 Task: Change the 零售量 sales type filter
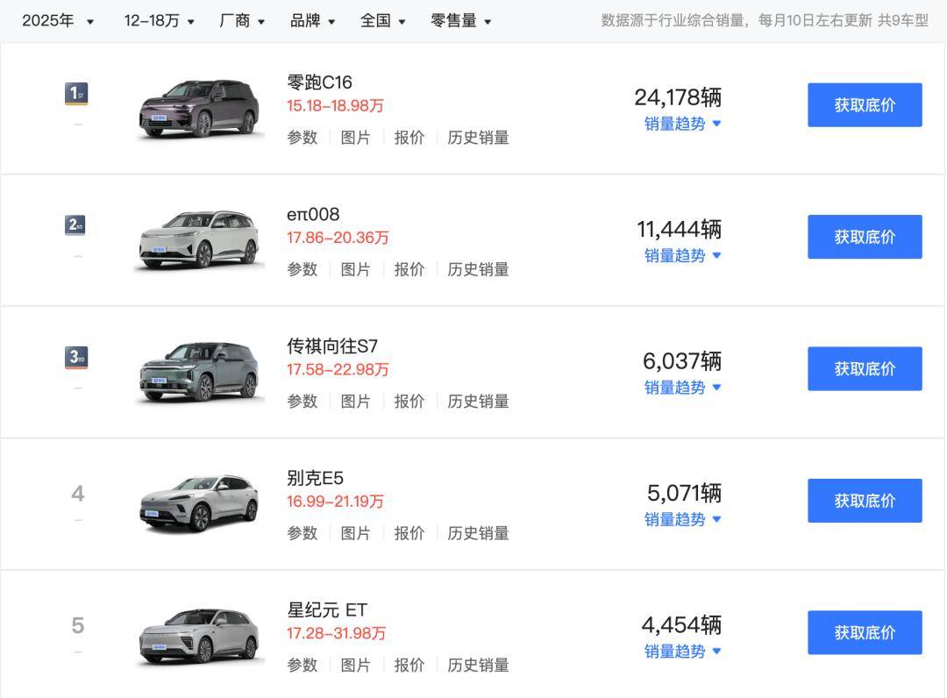pos(461,21)
